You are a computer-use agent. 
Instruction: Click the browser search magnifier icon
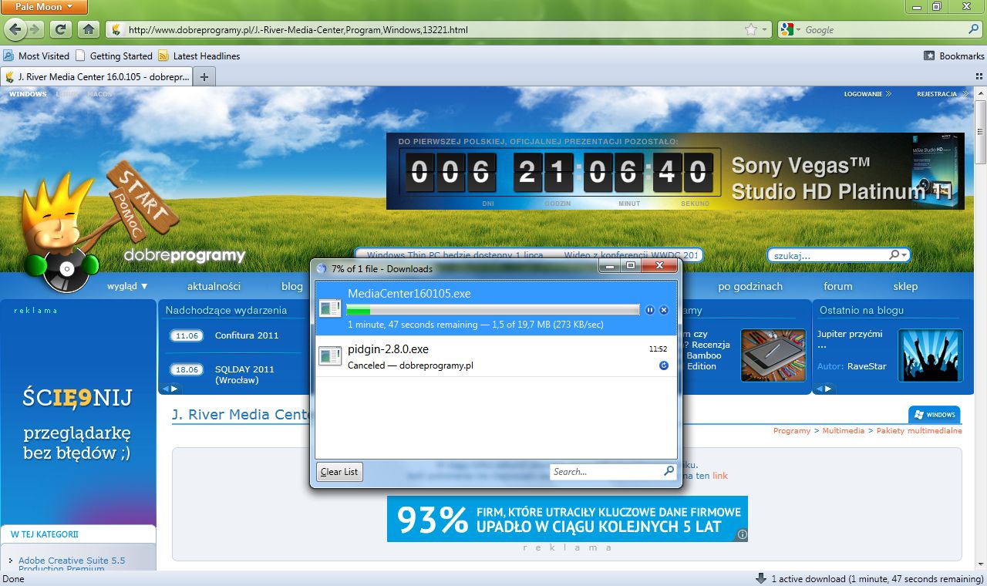click(974, 30)
